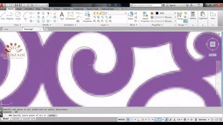Viewport: 223px width, 125px height.
Task: Click the Table icon in Annotation panel
Action: point(78,21)
